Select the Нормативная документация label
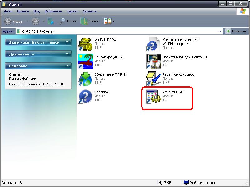 [185, 57]
